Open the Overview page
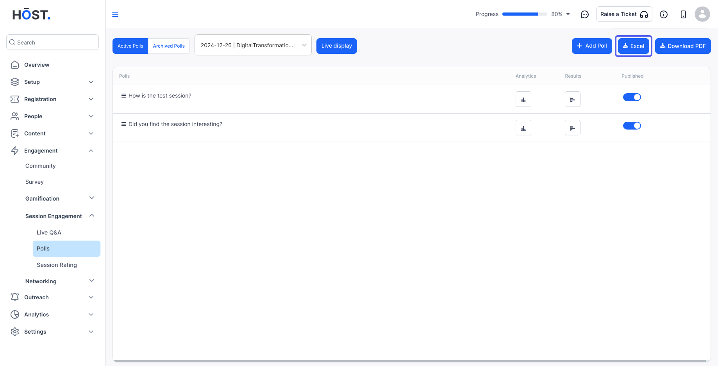 point(37,65)
